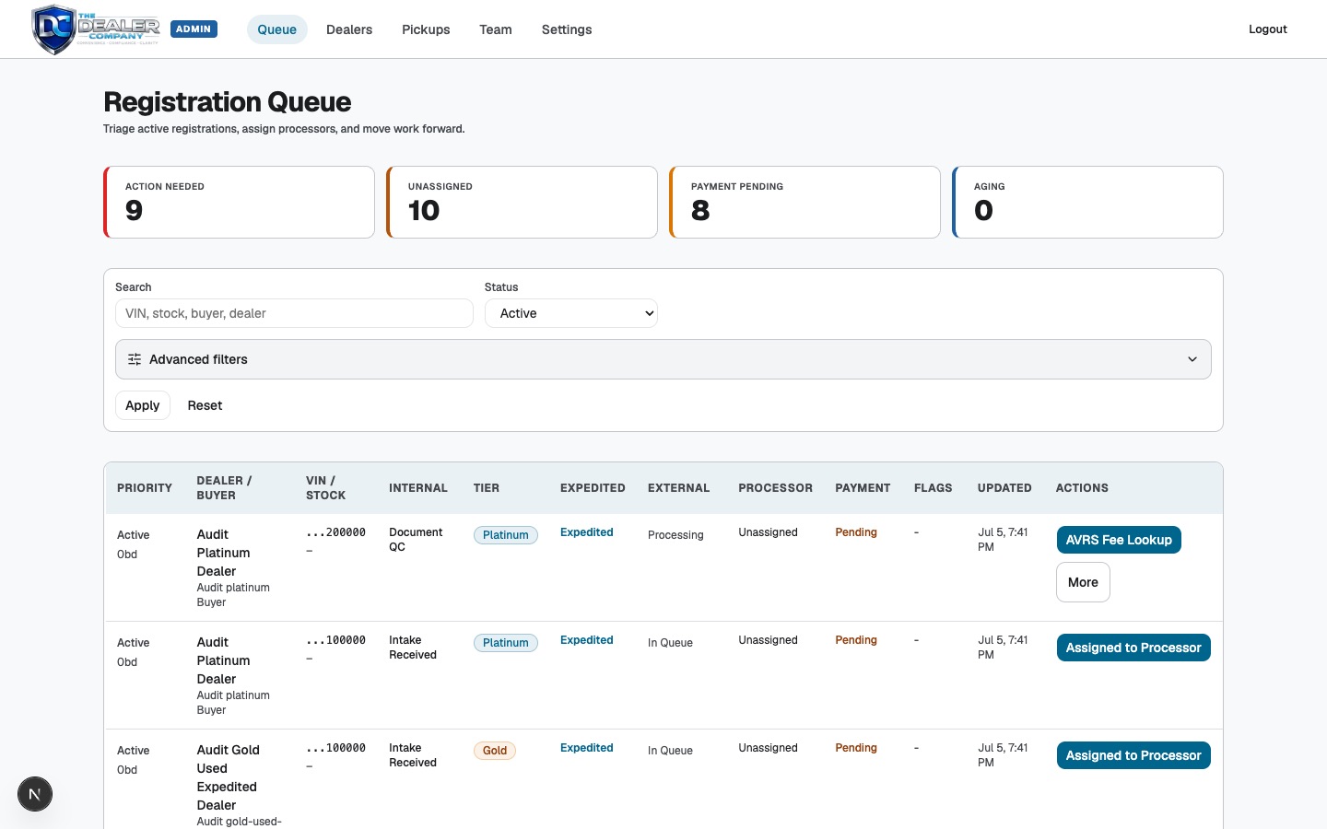Reset the filters

(x=205, y=405)
